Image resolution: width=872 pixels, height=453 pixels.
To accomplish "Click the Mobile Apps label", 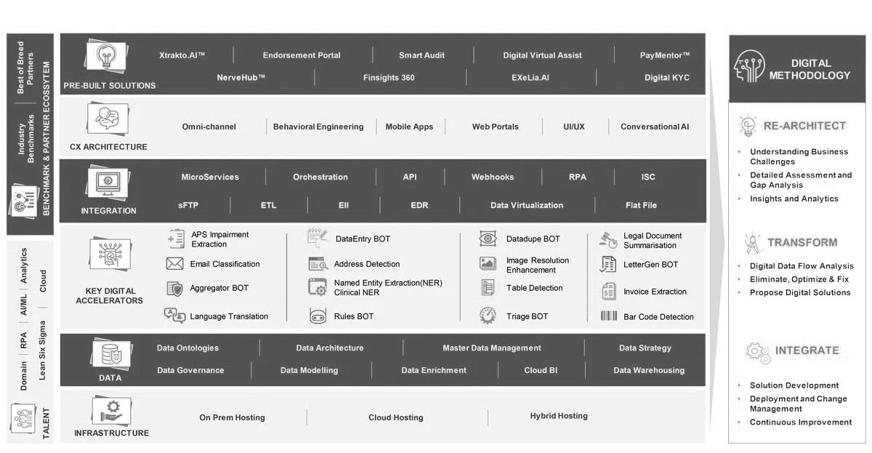I will (x=409, y=127).
